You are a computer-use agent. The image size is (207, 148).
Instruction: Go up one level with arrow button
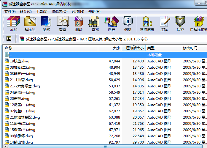coord(9,39)
